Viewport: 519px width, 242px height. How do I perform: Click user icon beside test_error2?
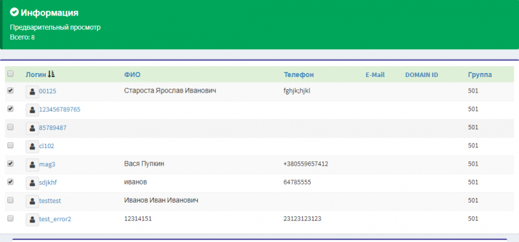point(32,219)
